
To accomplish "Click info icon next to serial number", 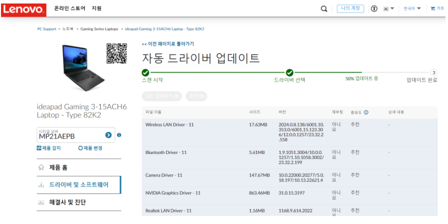I will coord(119,135).
